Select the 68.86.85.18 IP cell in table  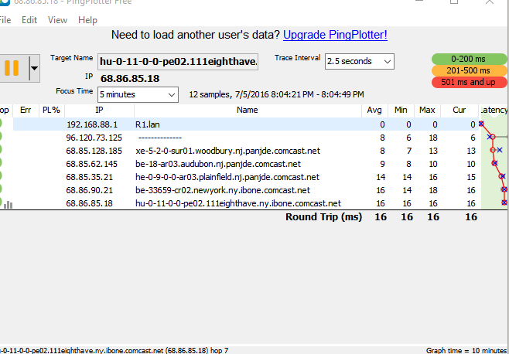(x=90, y=203)
